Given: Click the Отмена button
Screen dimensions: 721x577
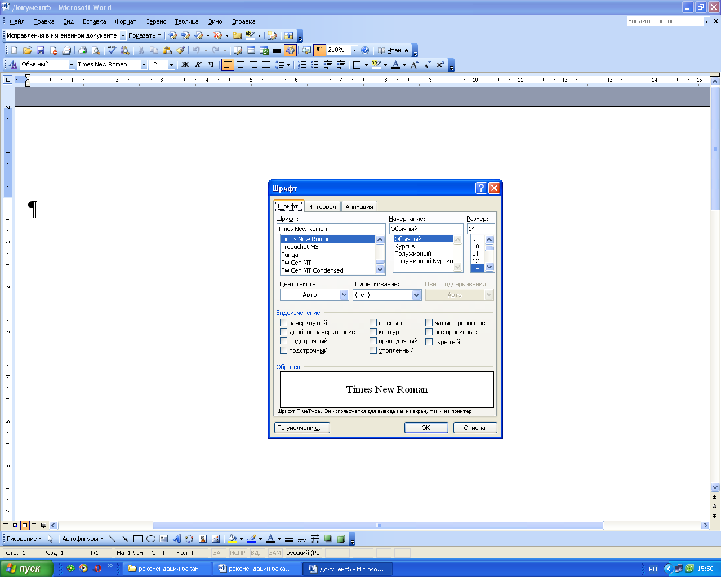Looking at the screenshot, I should tap(475, 428).
